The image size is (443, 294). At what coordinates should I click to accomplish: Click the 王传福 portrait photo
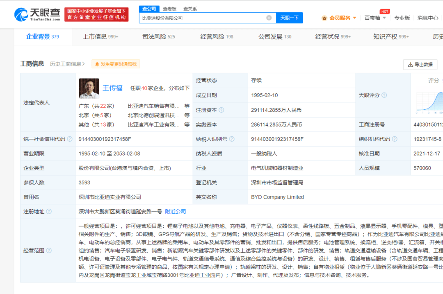point(89,88)
